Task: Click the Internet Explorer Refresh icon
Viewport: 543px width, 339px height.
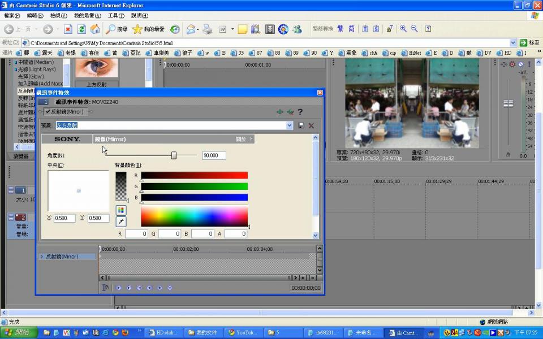Action: tap(82, 29)
